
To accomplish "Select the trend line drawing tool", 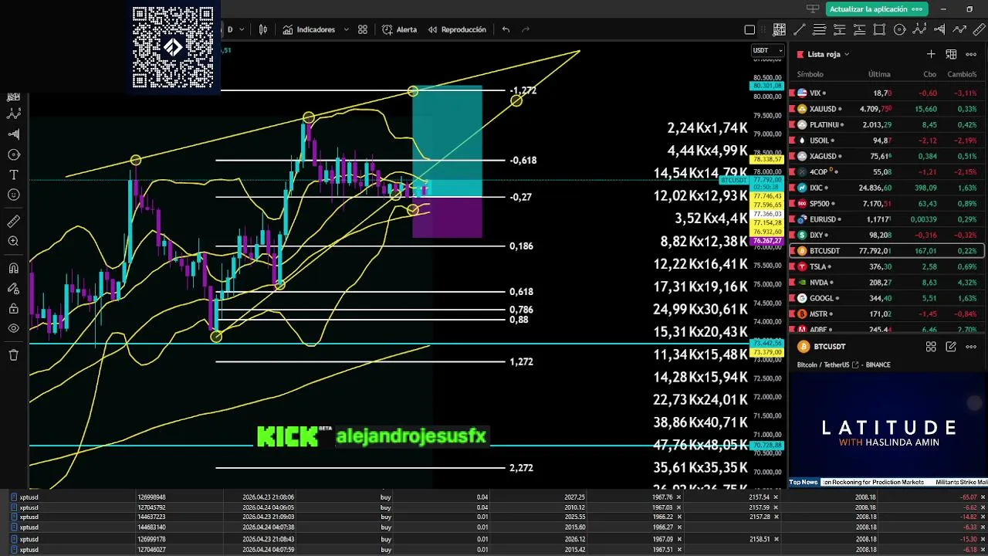I will 800,30.
